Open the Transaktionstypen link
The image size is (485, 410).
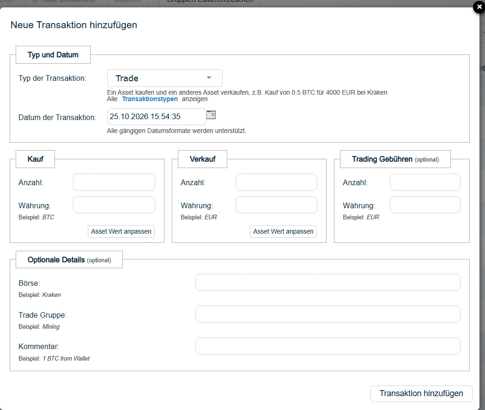click(150, 99)
